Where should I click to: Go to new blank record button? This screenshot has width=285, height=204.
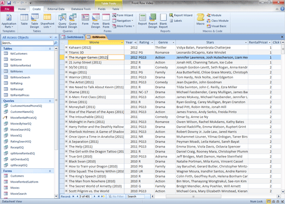[x=103, y=196]
